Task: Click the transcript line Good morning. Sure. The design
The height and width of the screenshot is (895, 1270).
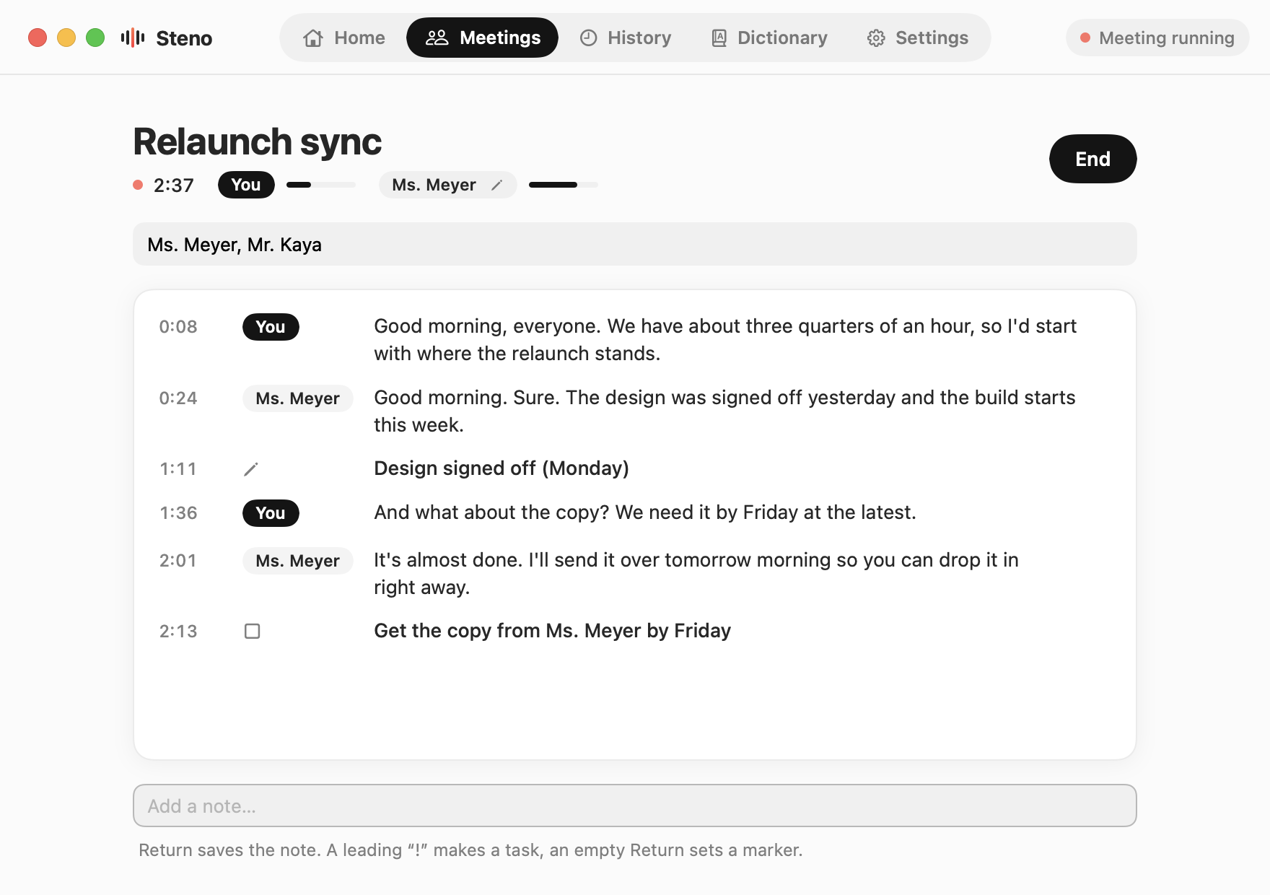Action: coord(724,411)
